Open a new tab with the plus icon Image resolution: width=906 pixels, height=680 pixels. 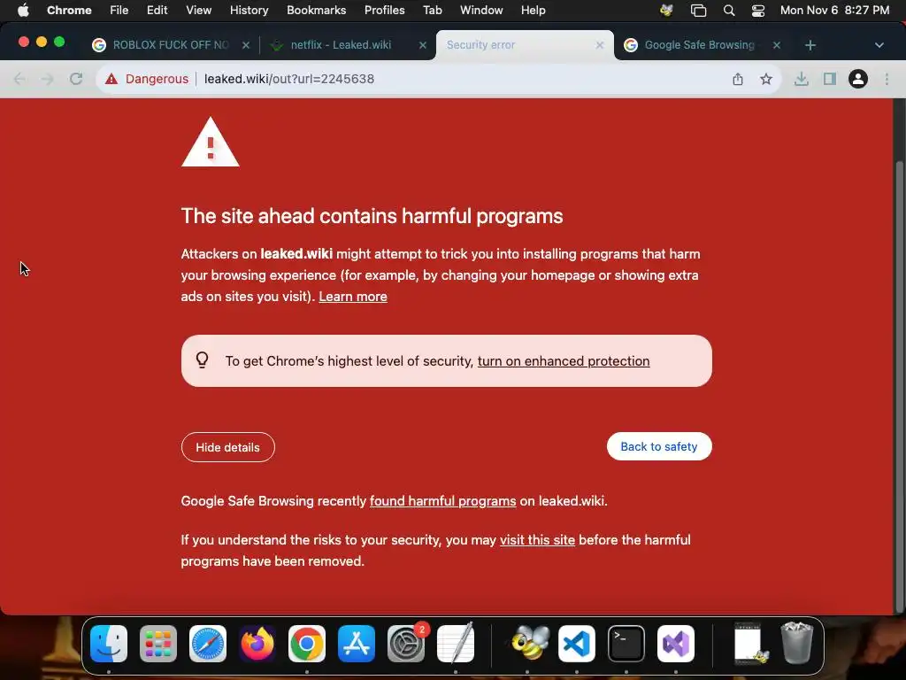pyautogui.click(x=810, y=45)
